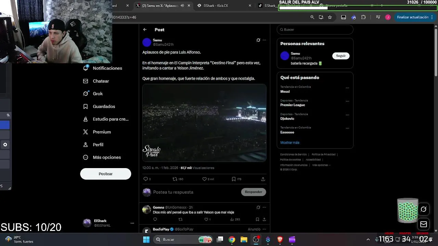Viewport: 438px width, 246px height.
Task: Open the floating Grok widget button
Action: pos(424,209)
